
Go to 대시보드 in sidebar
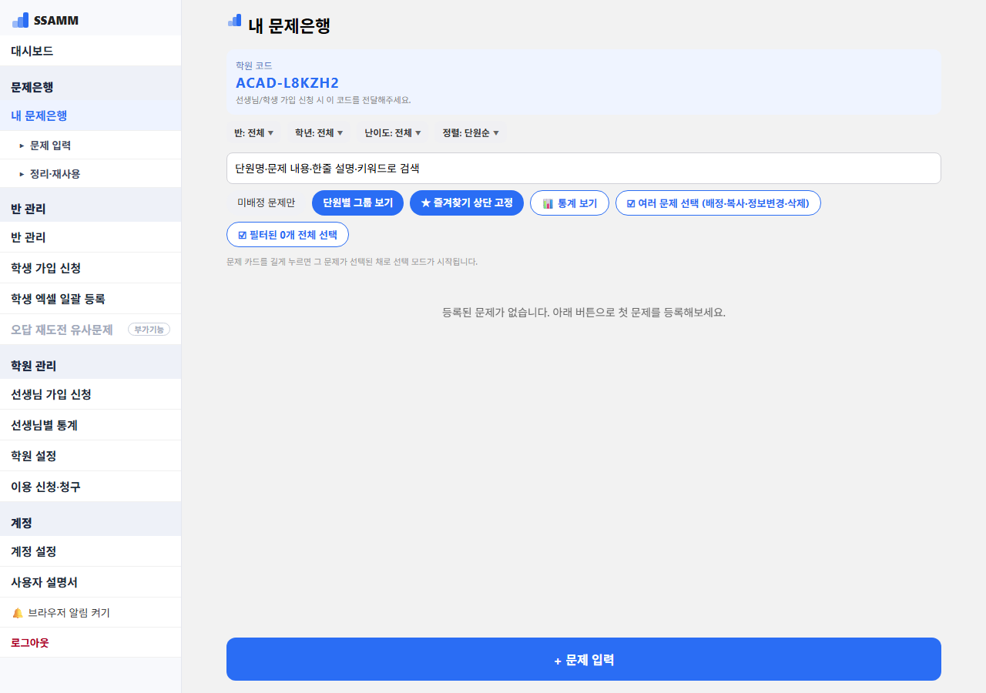click(x=90, y=51)
